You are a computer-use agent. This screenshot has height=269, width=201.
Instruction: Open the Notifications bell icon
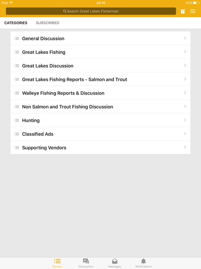[143, 261]
